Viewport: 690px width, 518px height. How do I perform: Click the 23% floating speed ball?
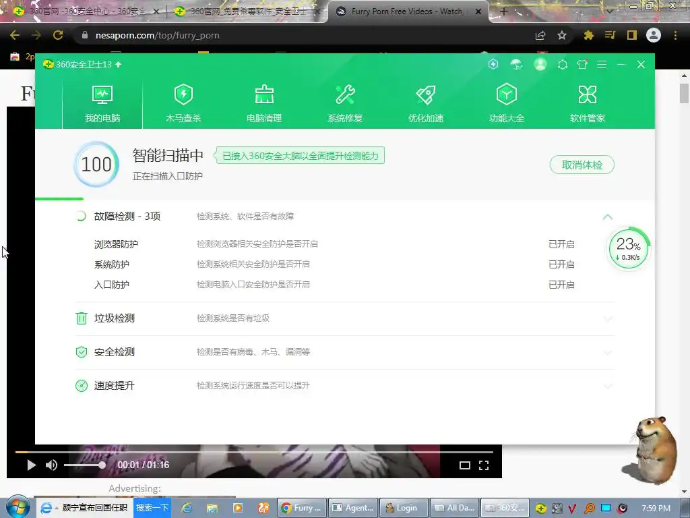pos(629,249)
